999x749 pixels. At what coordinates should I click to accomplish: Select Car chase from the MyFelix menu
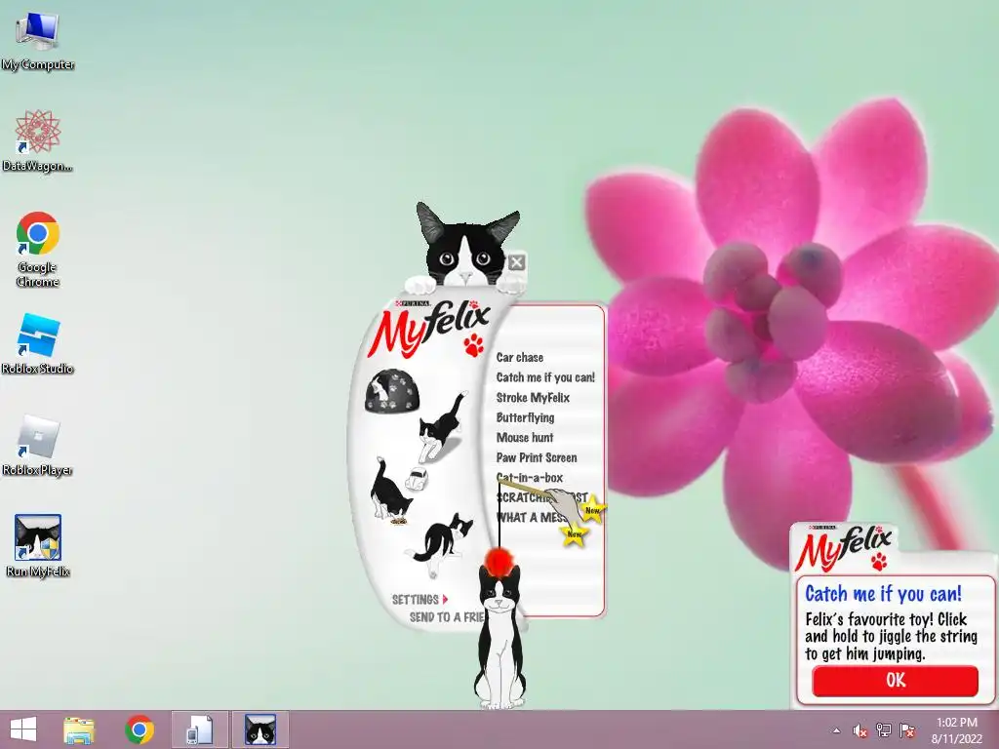coord(519,357)
